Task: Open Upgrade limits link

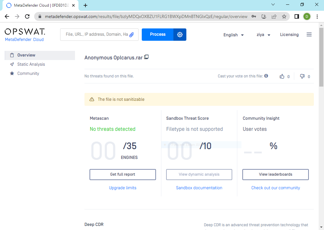Action: pos(123,188)
